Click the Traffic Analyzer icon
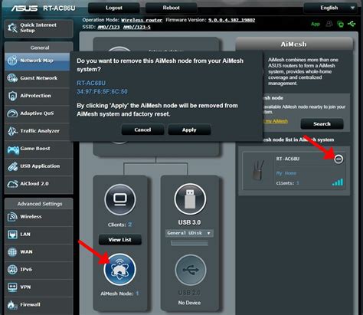363x315 pixels. click(12, 131)
